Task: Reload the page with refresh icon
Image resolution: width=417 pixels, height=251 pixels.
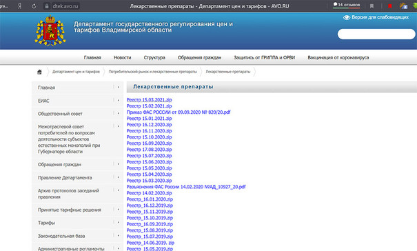Action: pos(34,6)
